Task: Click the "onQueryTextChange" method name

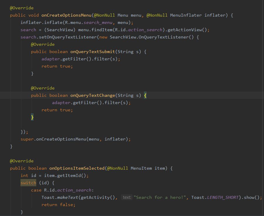Action: (x=93, y=96)
